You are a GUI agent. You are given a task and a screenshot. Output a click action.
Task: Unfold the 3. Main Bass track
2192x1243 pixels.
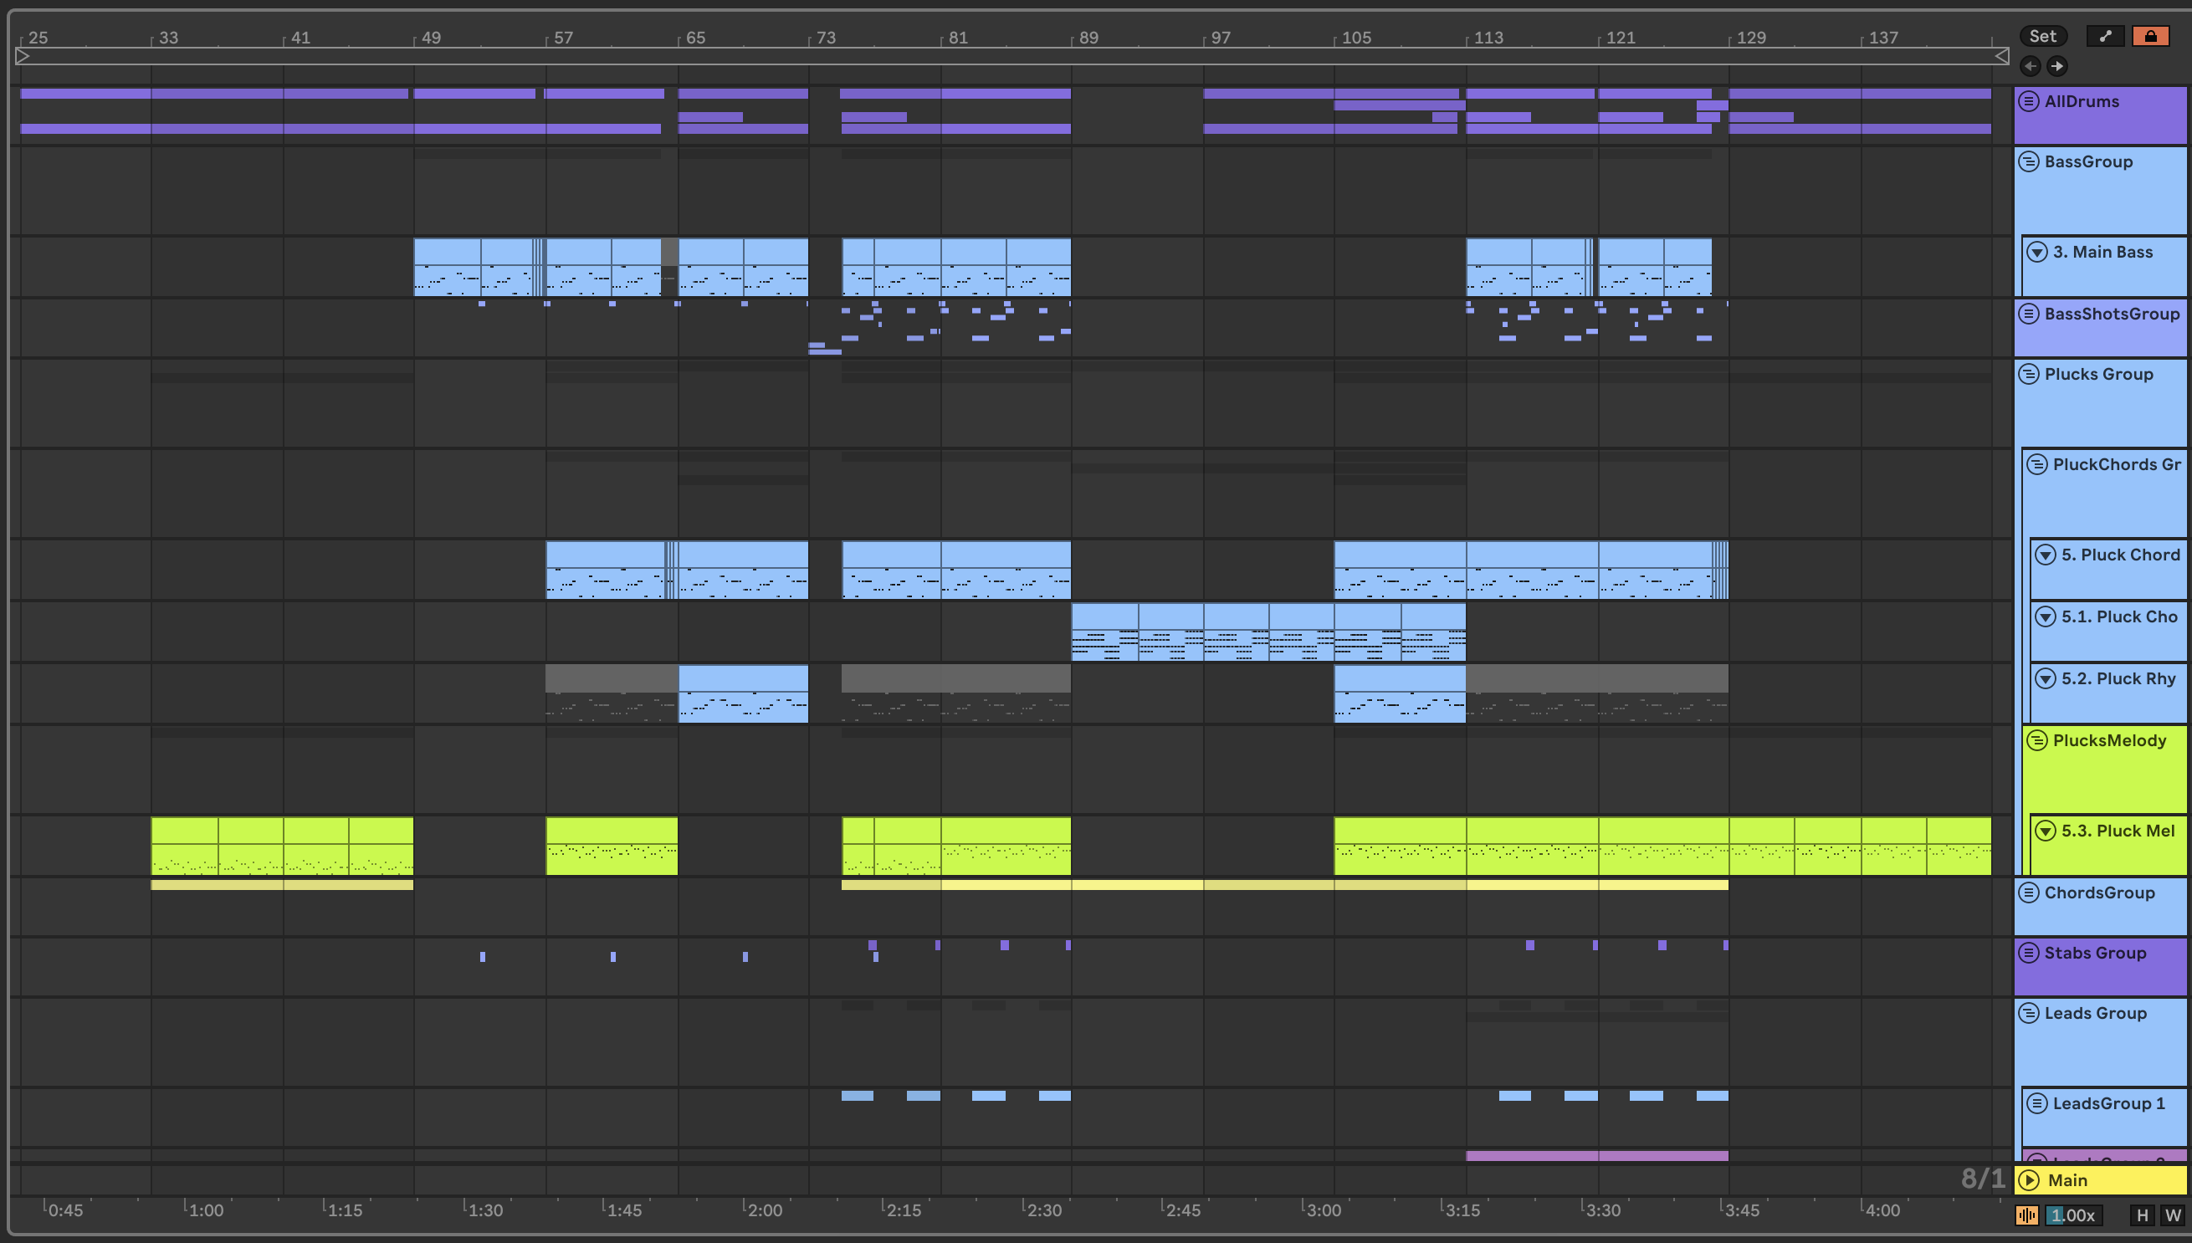2037,252
